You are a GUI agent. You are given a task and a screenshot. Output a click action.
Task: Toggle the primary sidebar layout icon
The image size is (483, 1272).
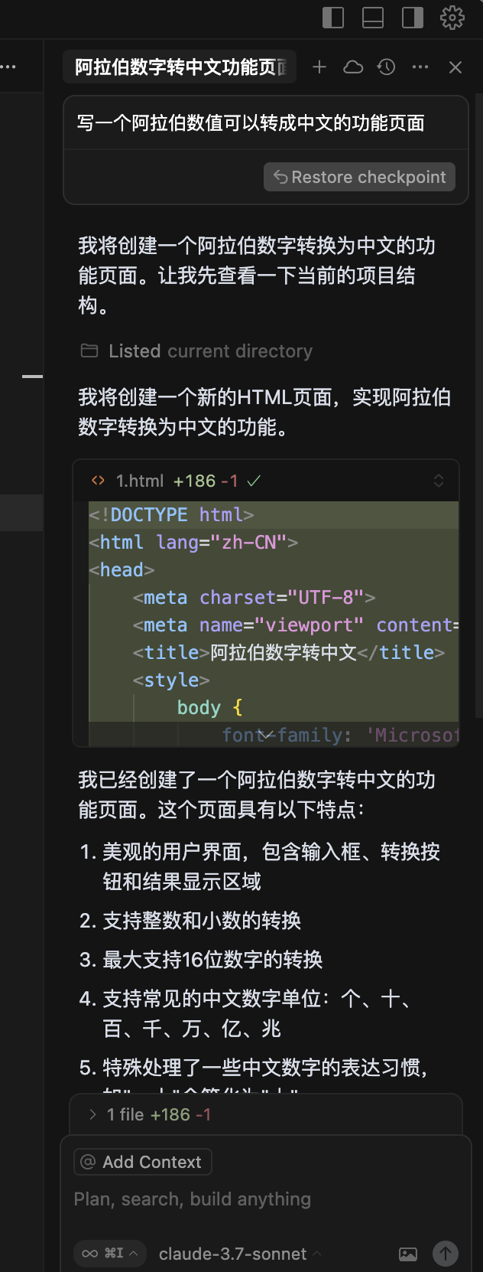point(333,17)
